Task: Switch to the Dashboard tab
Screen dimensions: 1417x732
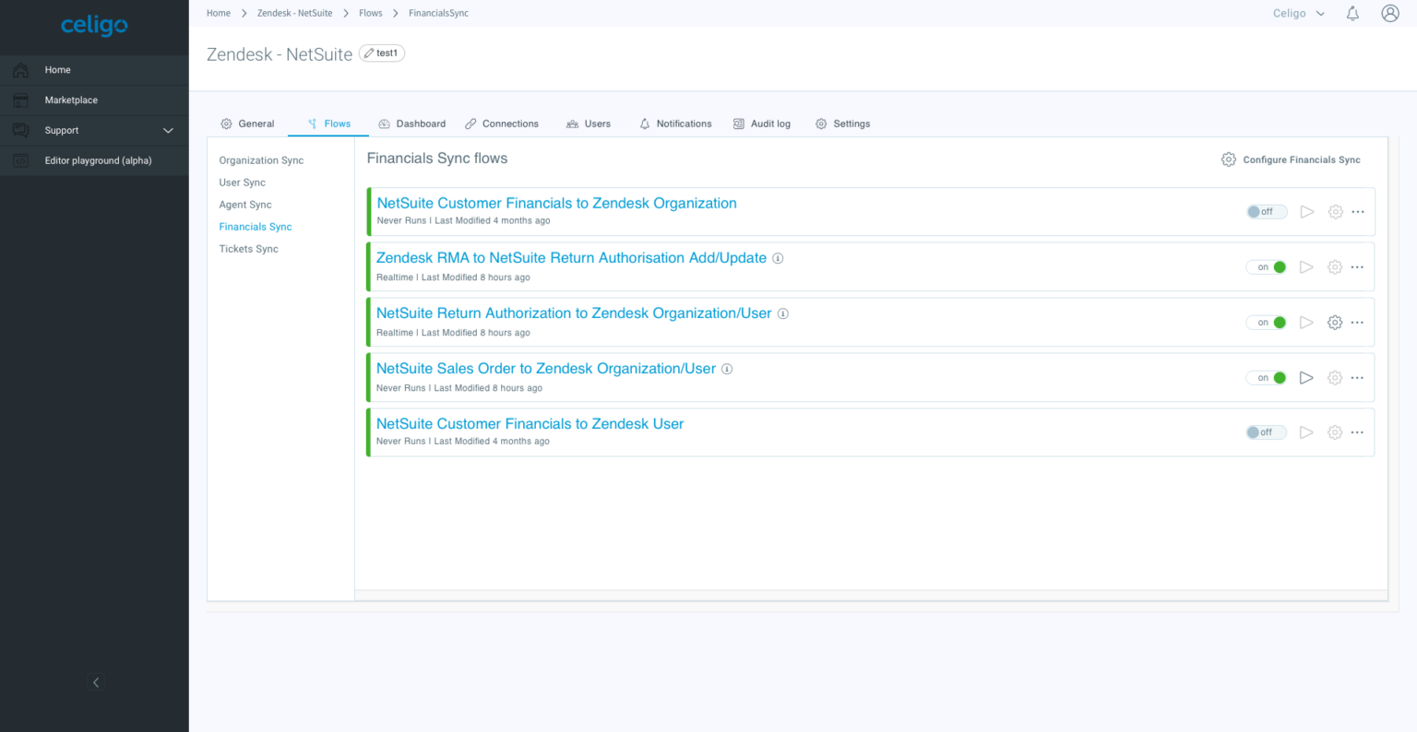Action: click(411, 124)
